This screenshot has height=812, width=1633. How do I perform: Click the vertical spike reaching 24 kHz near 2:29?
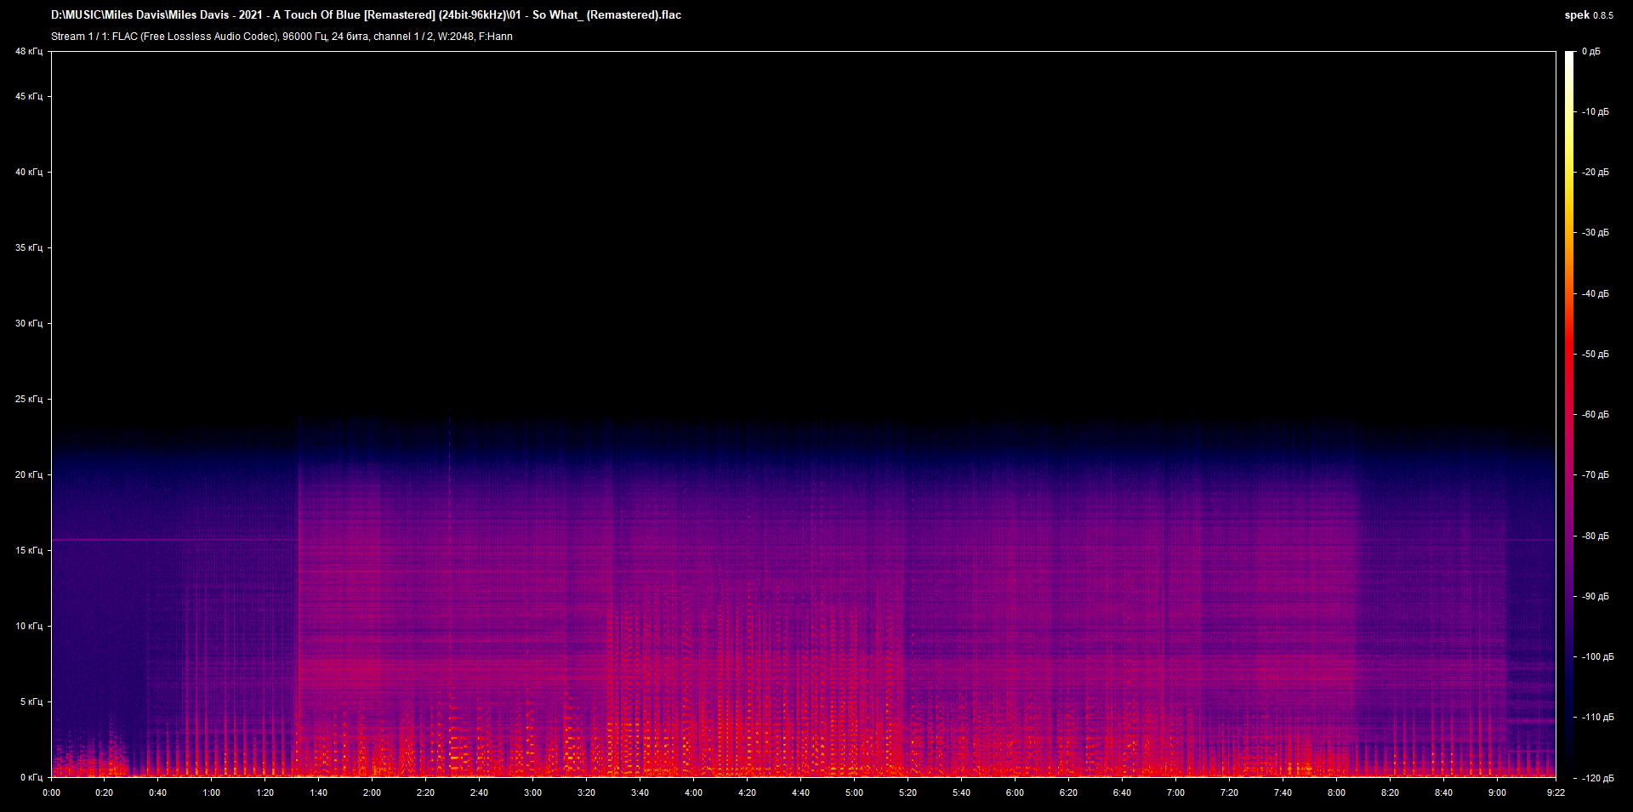pyautogui.click(x=450, y=592)
